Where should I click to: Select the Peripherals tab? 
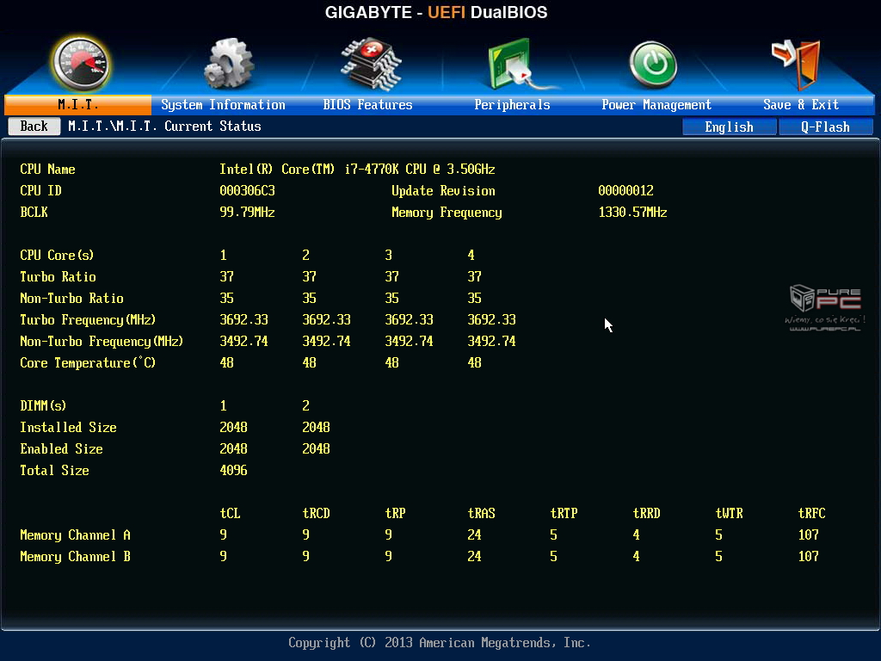click(512, 105)
